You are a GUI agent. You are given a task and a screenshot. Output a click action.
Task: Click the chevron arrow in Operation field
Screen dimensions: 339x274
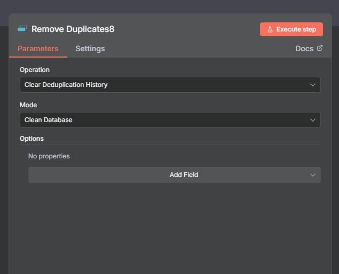pyautogui.click(x=313, y=85)
